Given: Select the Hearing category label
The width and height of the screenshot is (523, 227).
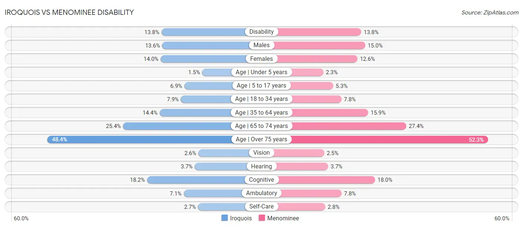Looking at the screenshot, I should tap(261, 166).
